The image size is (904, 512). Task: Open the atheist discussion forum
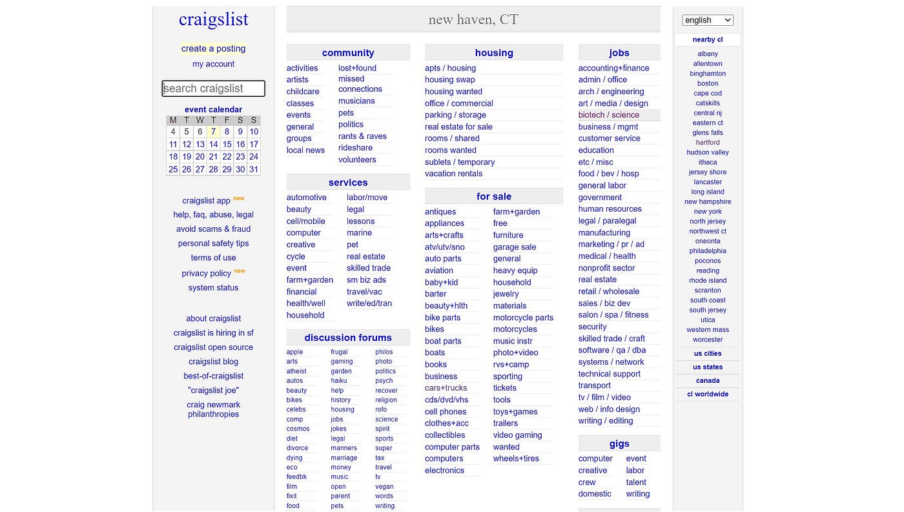pos(296,371)
